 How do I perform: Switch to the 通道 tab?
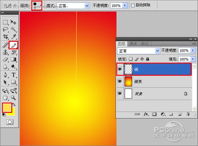coord(133,44)
